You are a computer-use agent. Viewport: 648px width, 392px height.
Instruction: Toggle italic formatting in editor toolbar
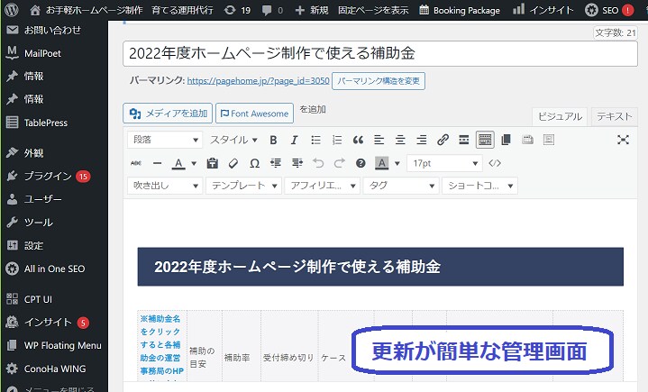[294, 140]
